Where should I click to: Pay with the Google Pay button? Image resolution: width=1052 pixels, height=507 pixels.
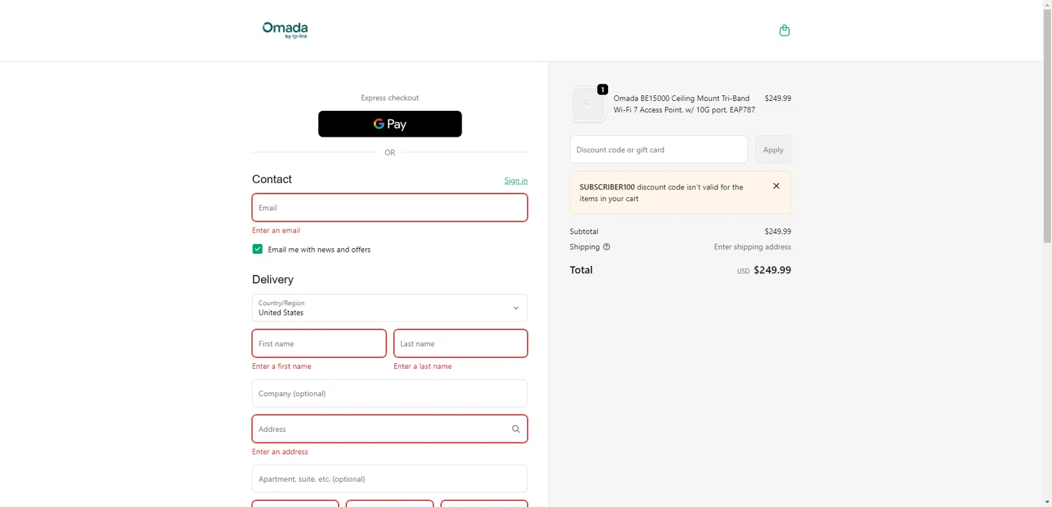(x=390, y=124)
